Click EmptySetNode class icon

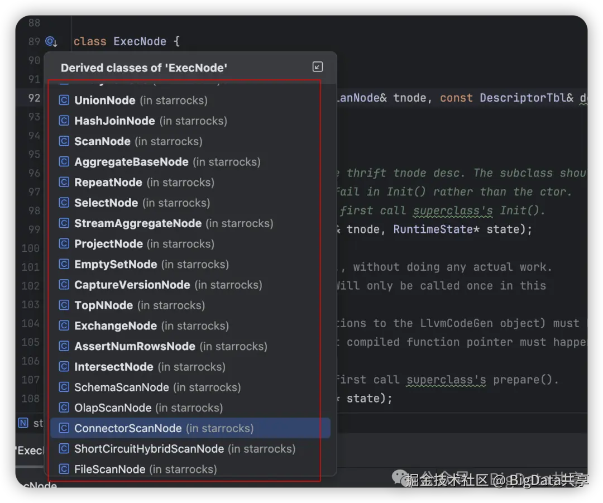click(64, 264)
